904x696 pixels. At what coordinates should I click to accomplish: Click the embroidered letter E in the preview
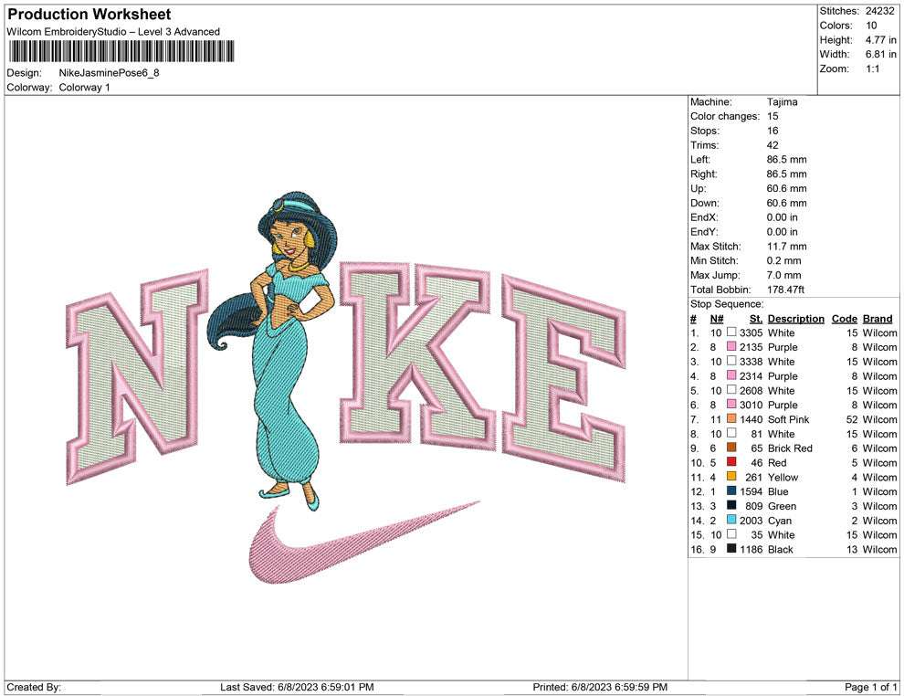[563, 378]
